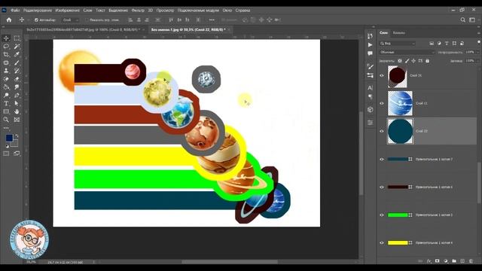This screenshot has height=271, width=482.
Task: Open the auto-select Слой dropdown
Action: (x=70, y=20)
